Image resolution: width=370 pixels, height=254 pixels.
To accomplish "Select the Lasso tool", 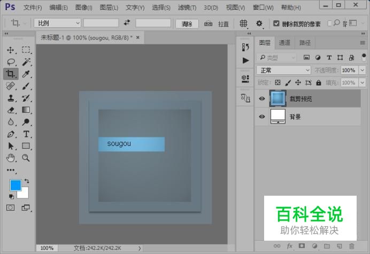I will point(10,62).
